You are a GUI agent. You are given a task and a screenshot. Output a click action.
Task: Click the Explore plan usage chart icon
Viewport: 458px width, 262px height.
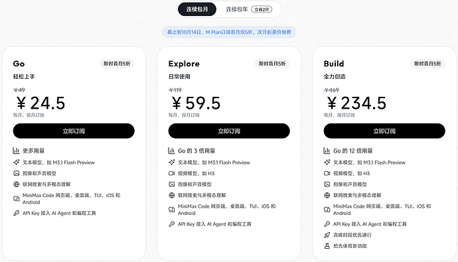(171, 151)
